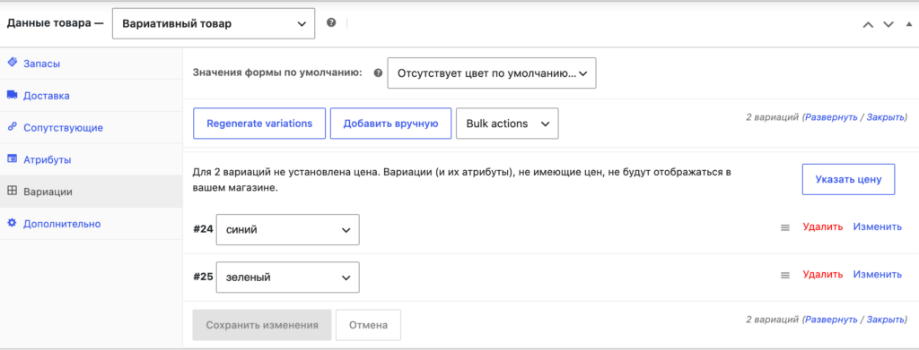Screen dimensions: 919x350
Task: Open the Вариативный товар product type dropdown
Action: click(214, 24)
